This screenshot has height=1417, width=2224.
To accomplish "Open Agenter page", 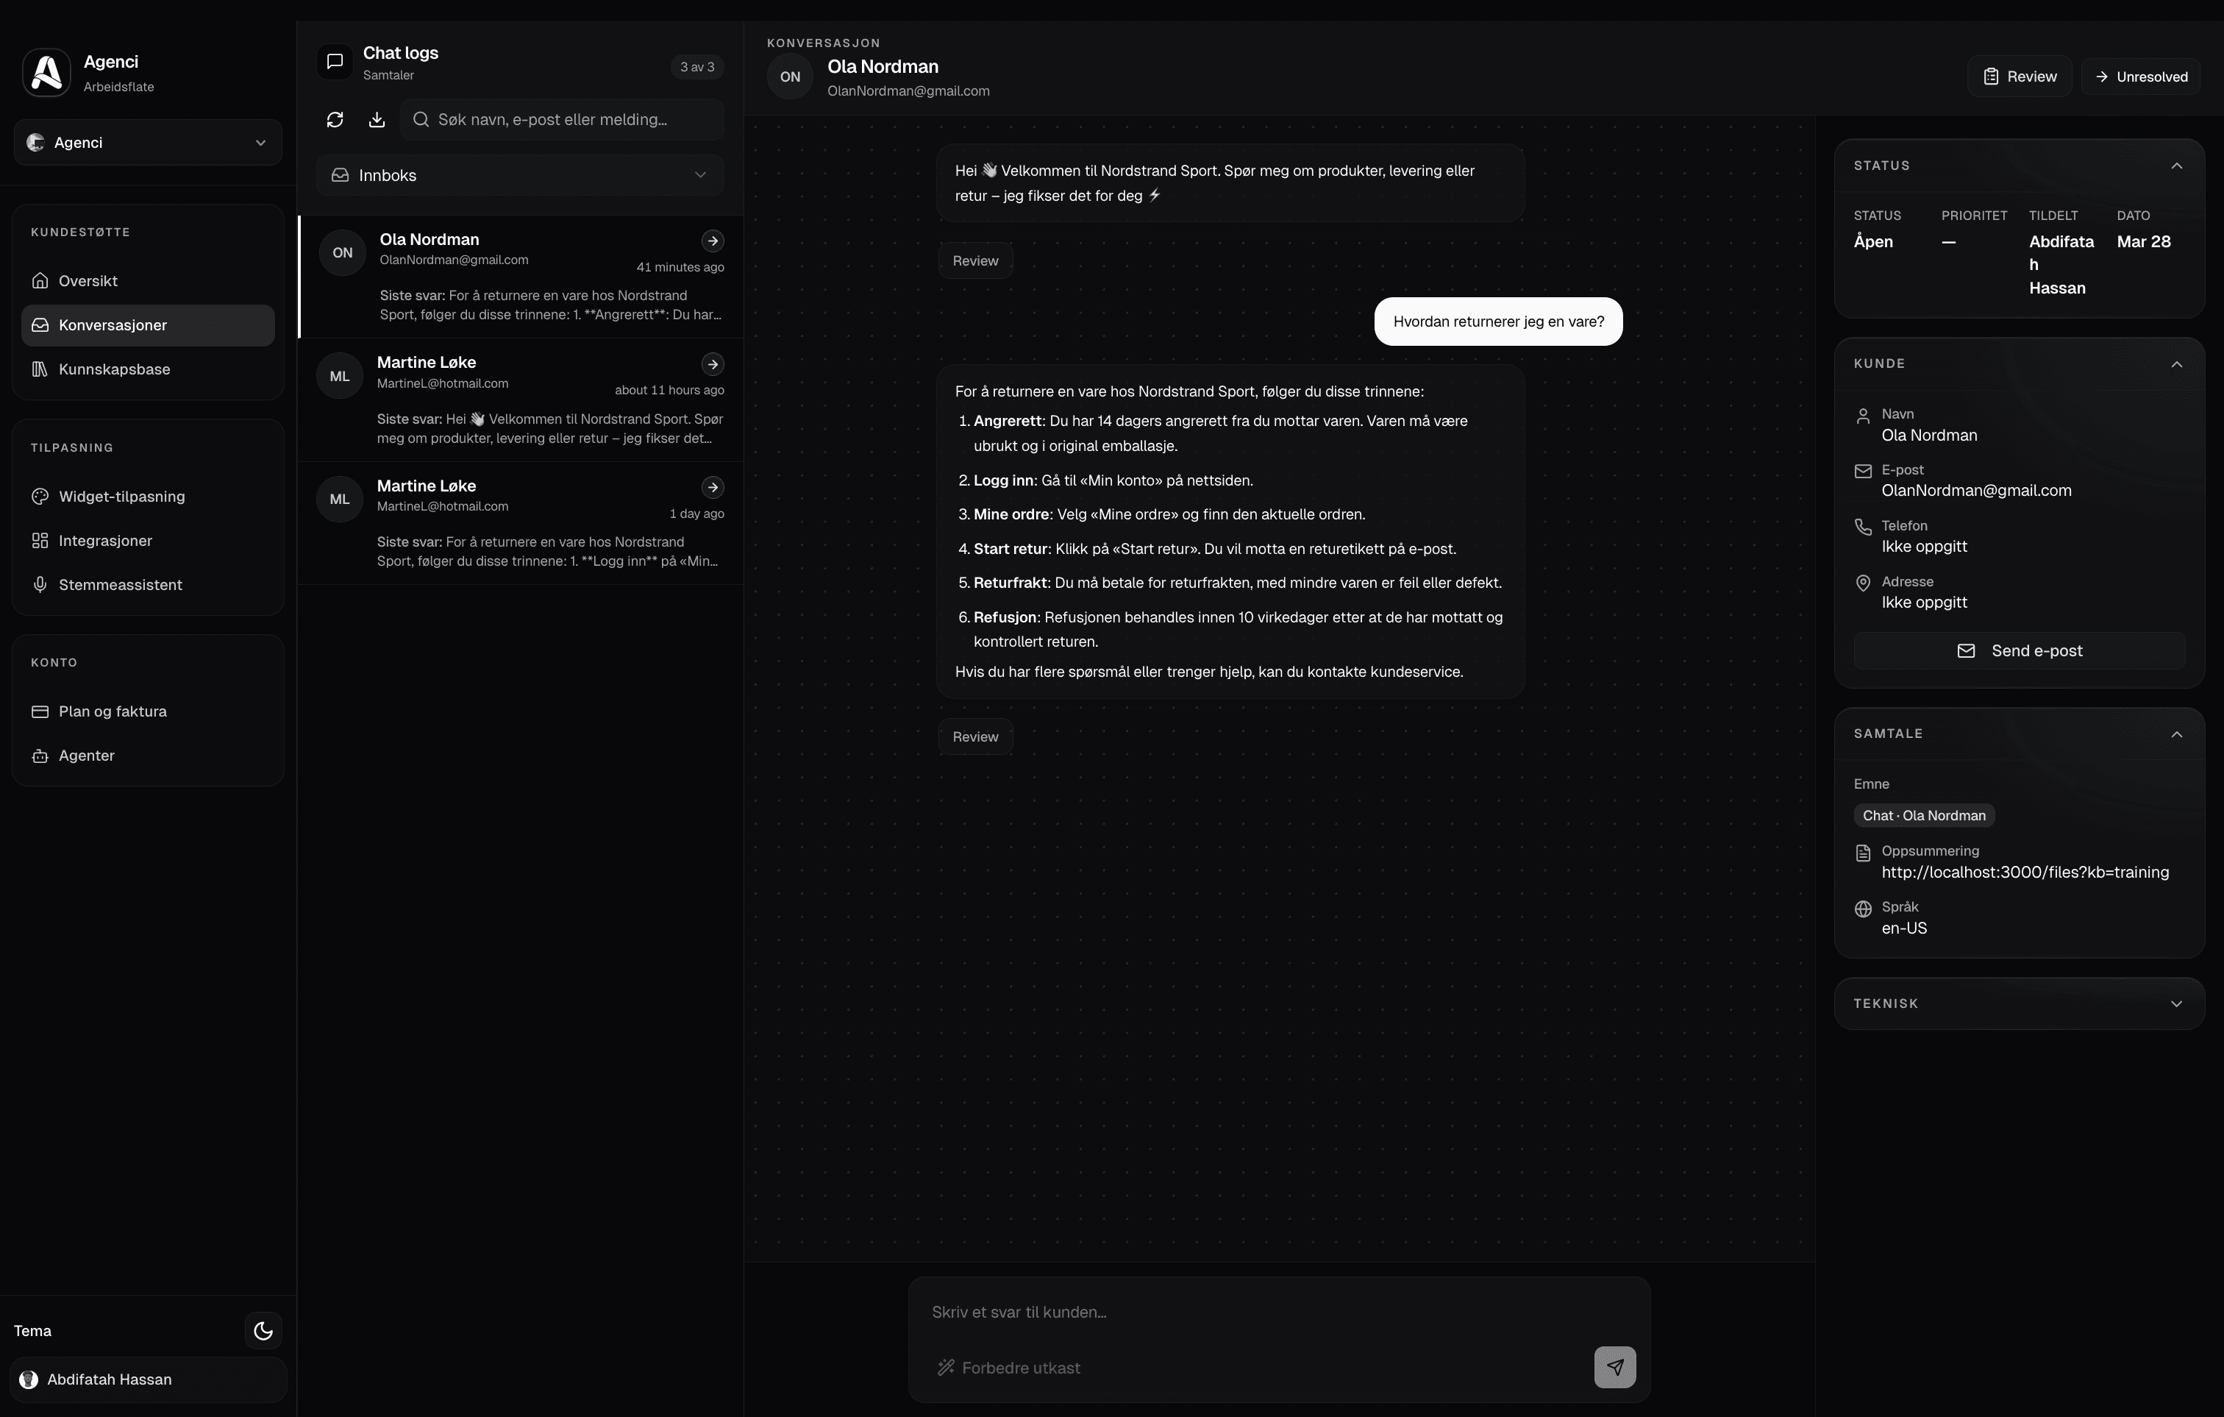I will click(x=148, y=756).
